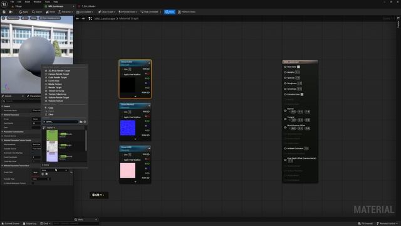Select Media Texture menu entry
Screen dimensions: 401x226
[55, 84]
